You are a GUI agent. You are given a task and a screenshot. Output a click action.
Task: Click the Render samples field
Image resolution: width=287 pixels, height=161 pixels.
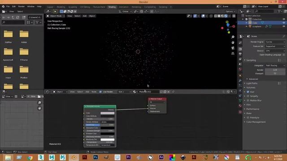pos(275,70)
